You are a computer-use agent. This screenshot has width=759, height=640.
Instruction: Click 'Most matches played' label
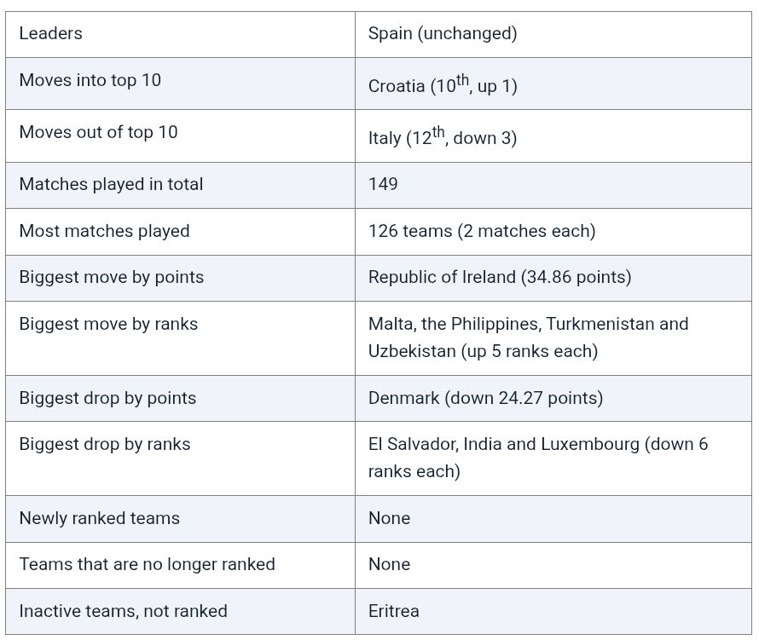pyautogui.click(x=104, y=231)
